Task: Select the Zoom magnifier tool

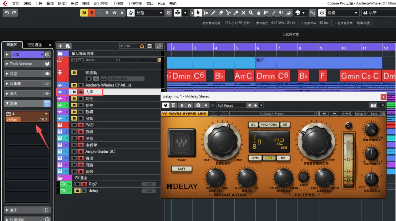Action: click(x=251, y=12)
